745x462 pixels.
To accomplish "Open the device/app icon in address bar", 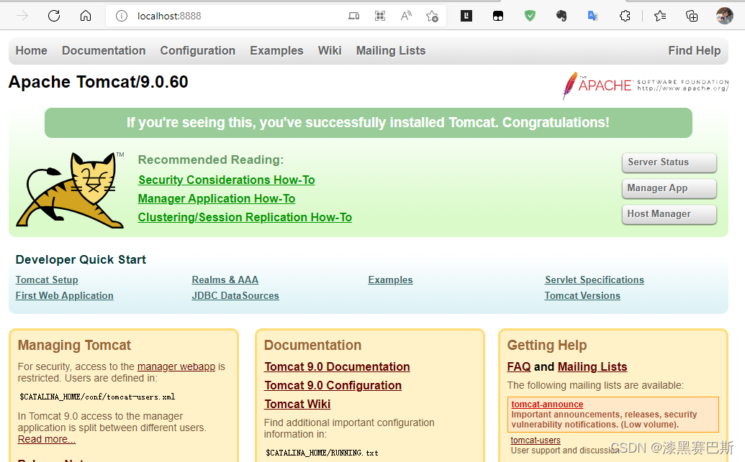I will (x=354, y=16).
